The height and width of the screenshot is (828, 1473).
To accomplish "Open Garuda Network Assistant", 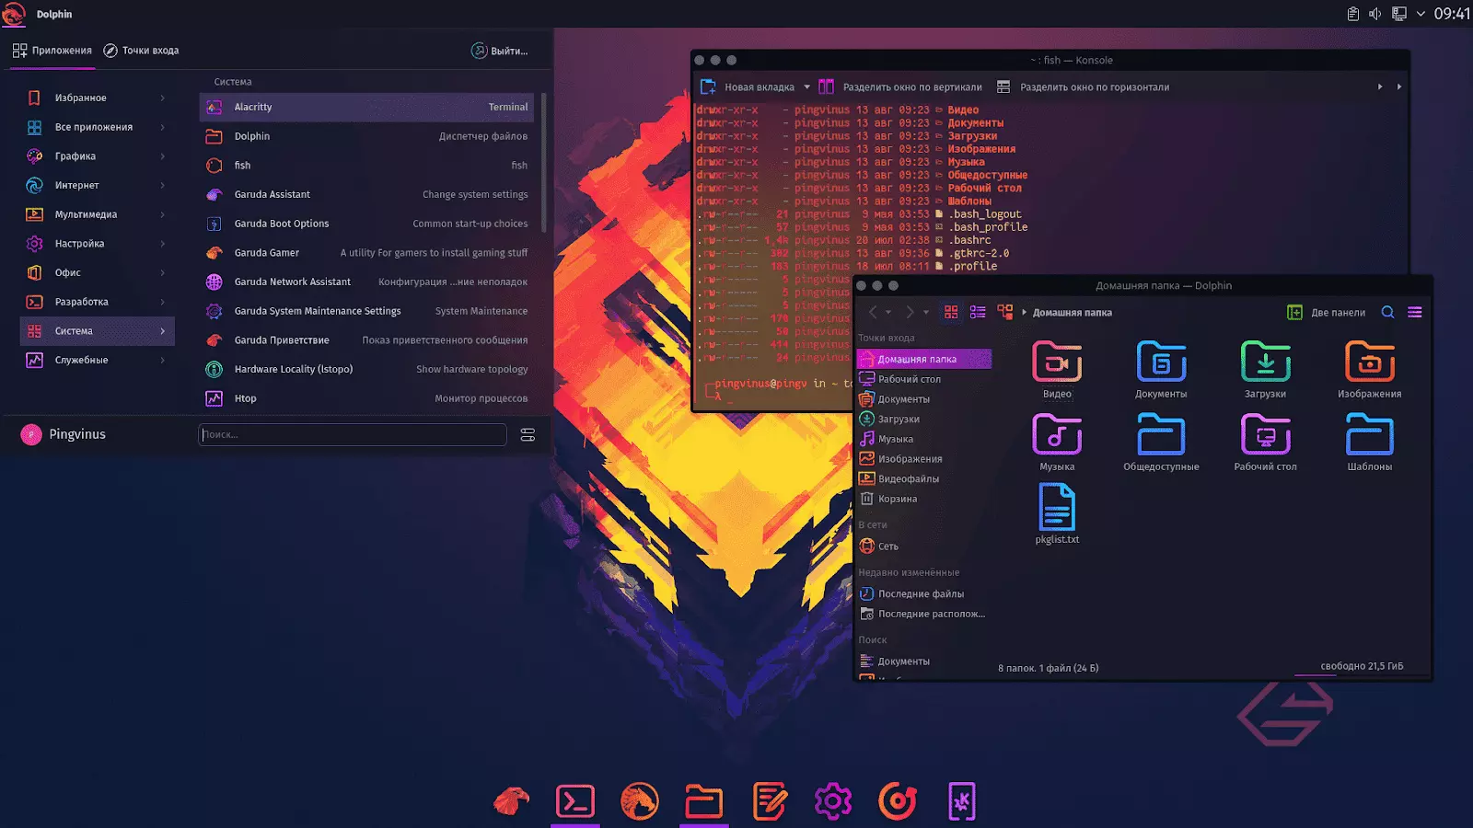I will pyautogui.click(x=366, y=282).
